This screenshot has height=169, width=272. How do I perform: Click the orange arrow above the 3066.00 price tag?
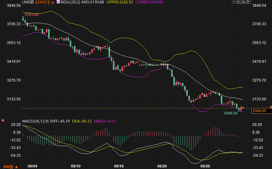point(271,107)
